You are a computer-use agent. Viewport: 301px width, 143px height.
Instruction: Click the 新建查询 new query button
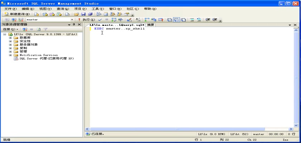pyautogui.click(x=17, y=14)
